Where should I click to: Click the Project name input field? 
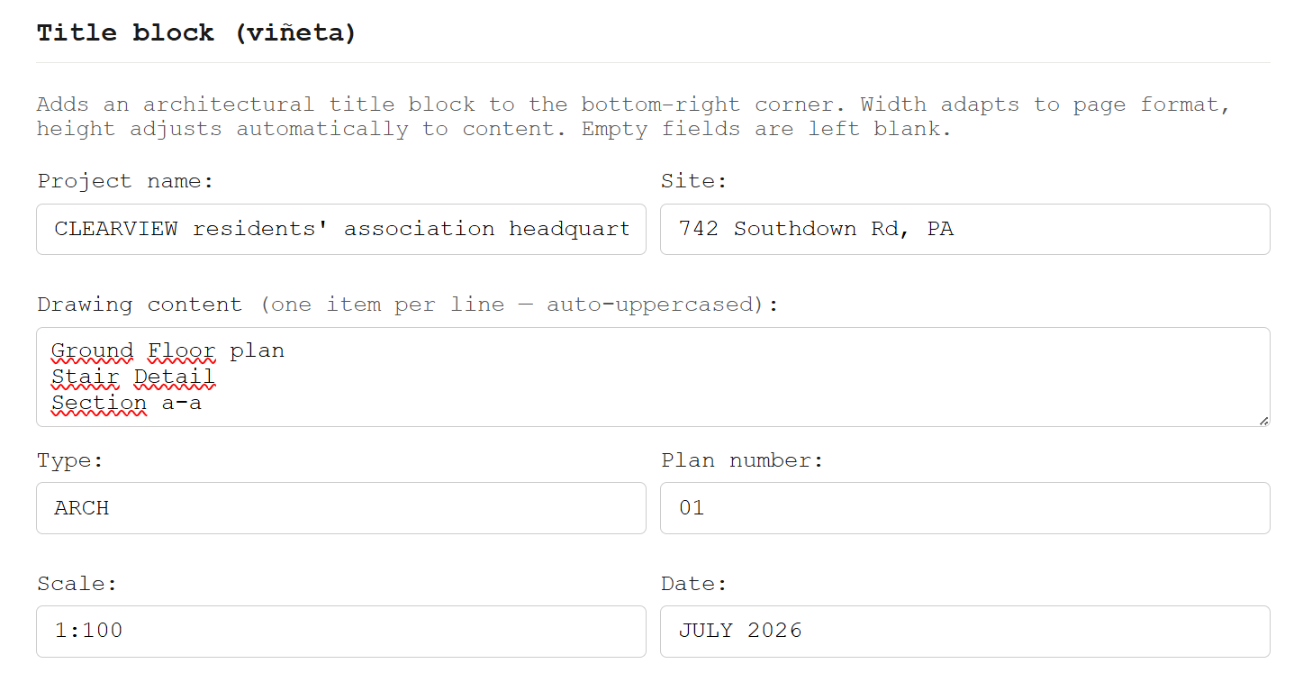(x=340, y=229)
